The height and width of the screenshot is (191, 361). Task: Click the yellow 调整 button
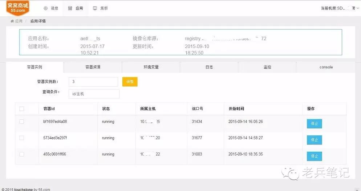130,81
